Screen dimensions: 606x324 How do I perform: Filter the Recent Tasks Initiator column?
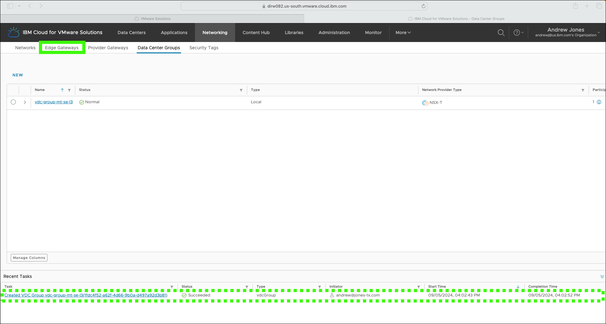[x=419, y=287]
